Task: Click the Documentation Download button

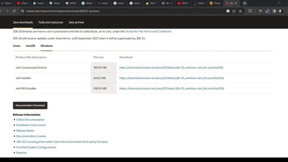Action: (30, 105)
